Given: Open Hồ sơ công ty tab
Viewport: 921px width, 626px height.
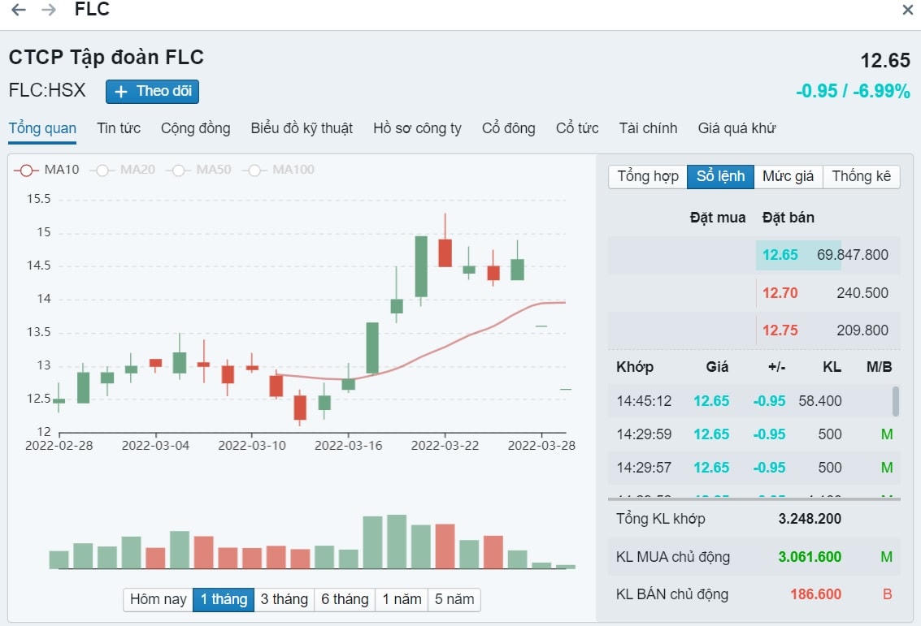Looking at the screenshot, I should point(417,128).
